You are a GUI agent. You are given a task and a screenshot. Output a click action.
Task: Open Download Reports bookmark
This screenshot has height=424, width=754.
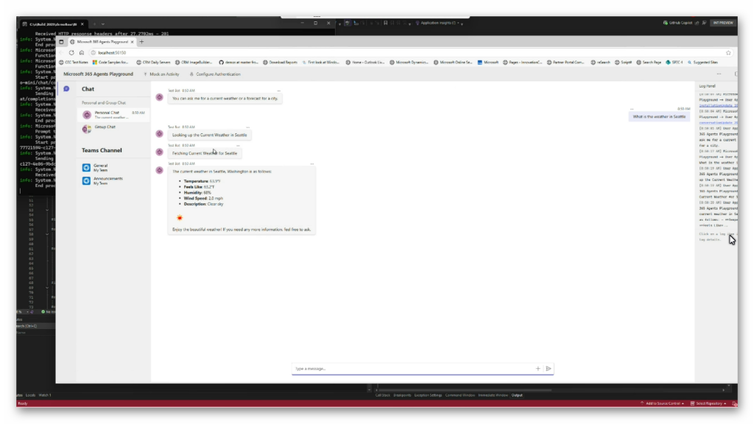point(280,63)
